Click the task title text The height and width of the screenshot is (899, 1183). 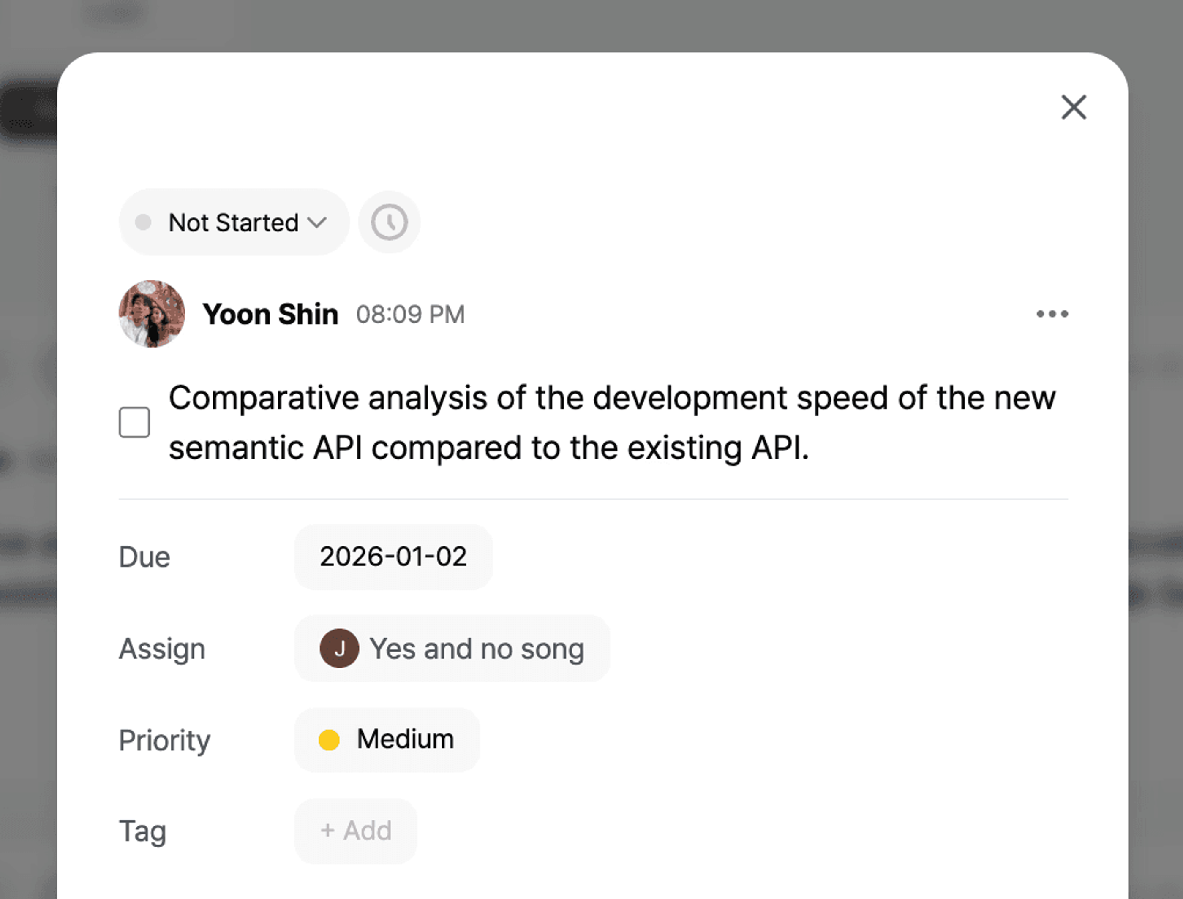coord(612,423)
